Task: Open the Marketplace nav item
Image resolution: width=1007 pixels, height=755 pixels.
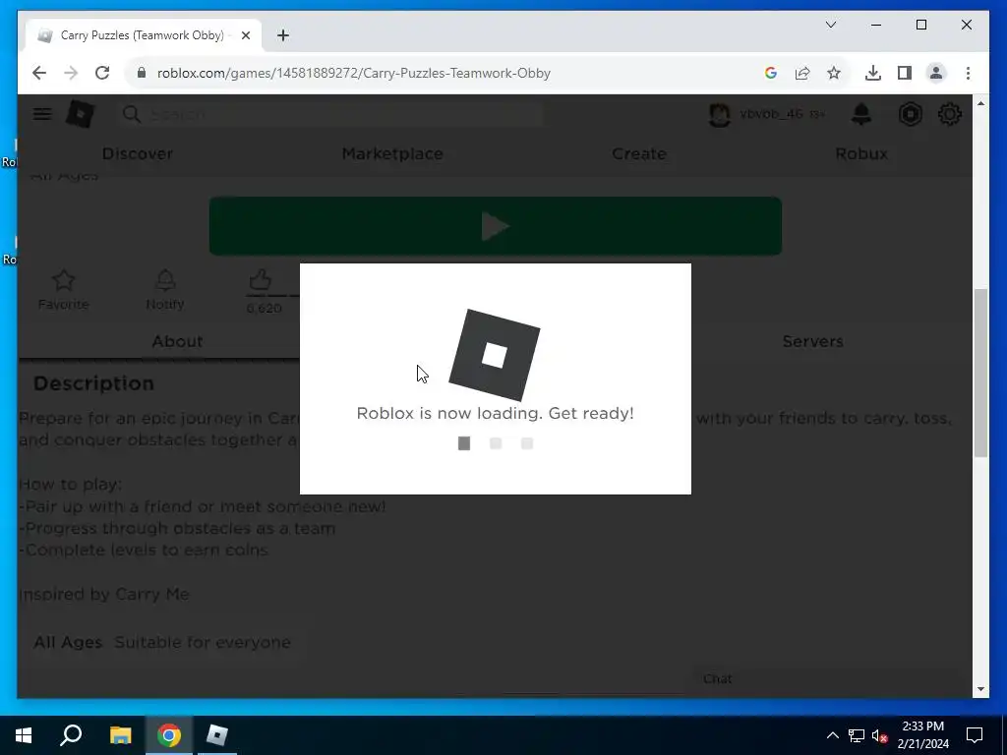Action: pos(392,153)
